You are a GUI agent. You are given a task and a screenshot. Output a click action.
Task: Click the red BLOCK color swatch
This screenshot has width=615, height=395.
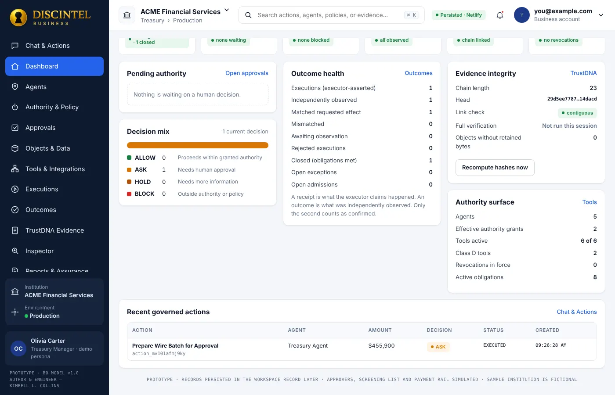[x=129, y=194]
